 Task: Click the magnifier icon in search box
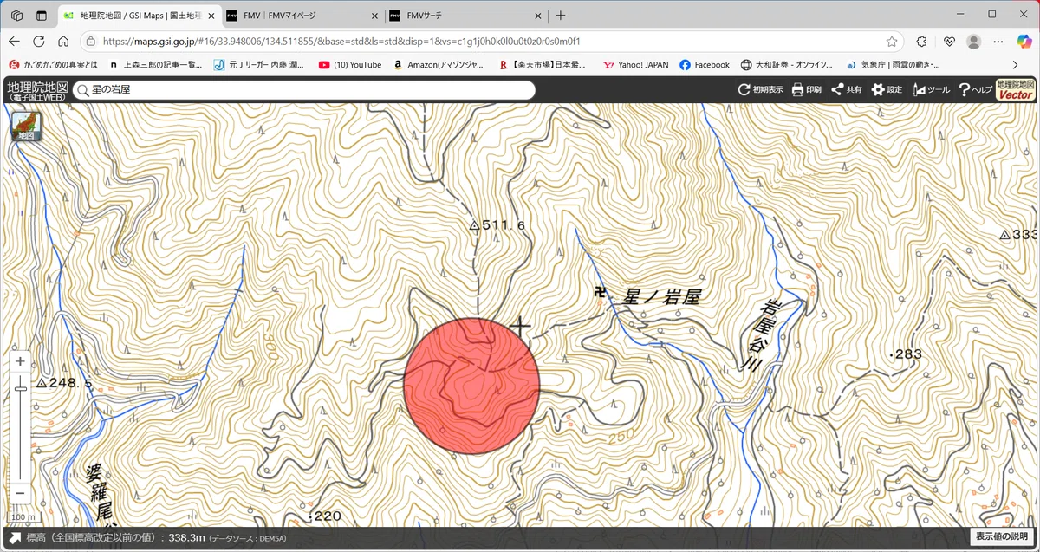(x=82, y=89)
